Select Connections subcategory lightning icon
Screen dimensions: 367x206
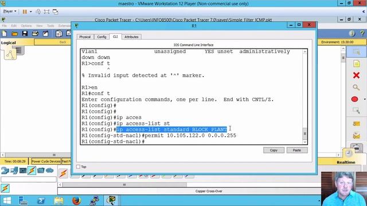[5, 188]
